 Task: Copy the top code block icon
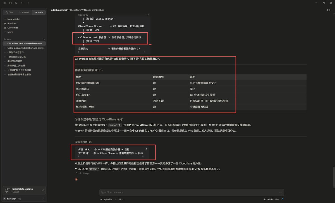pyautogui.click(x=148, y=15)
